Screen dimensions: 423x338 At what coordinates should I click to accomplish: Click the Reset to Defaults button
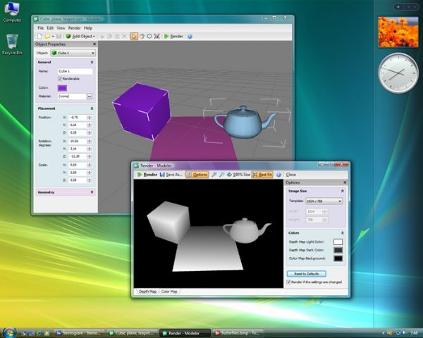tap(307, 273)
